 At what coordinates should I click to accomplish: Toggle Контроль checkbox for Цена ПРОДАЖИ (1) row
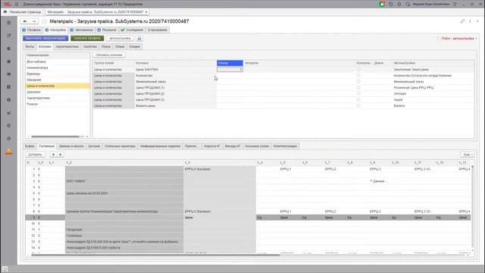(358, 88)
